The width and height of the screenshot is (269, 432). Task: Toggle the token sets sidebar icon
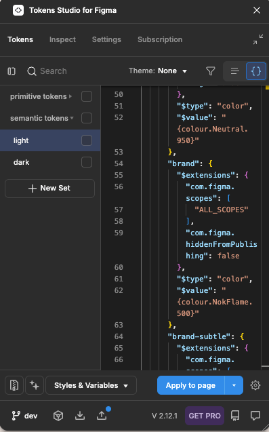[x=12, y=71]
